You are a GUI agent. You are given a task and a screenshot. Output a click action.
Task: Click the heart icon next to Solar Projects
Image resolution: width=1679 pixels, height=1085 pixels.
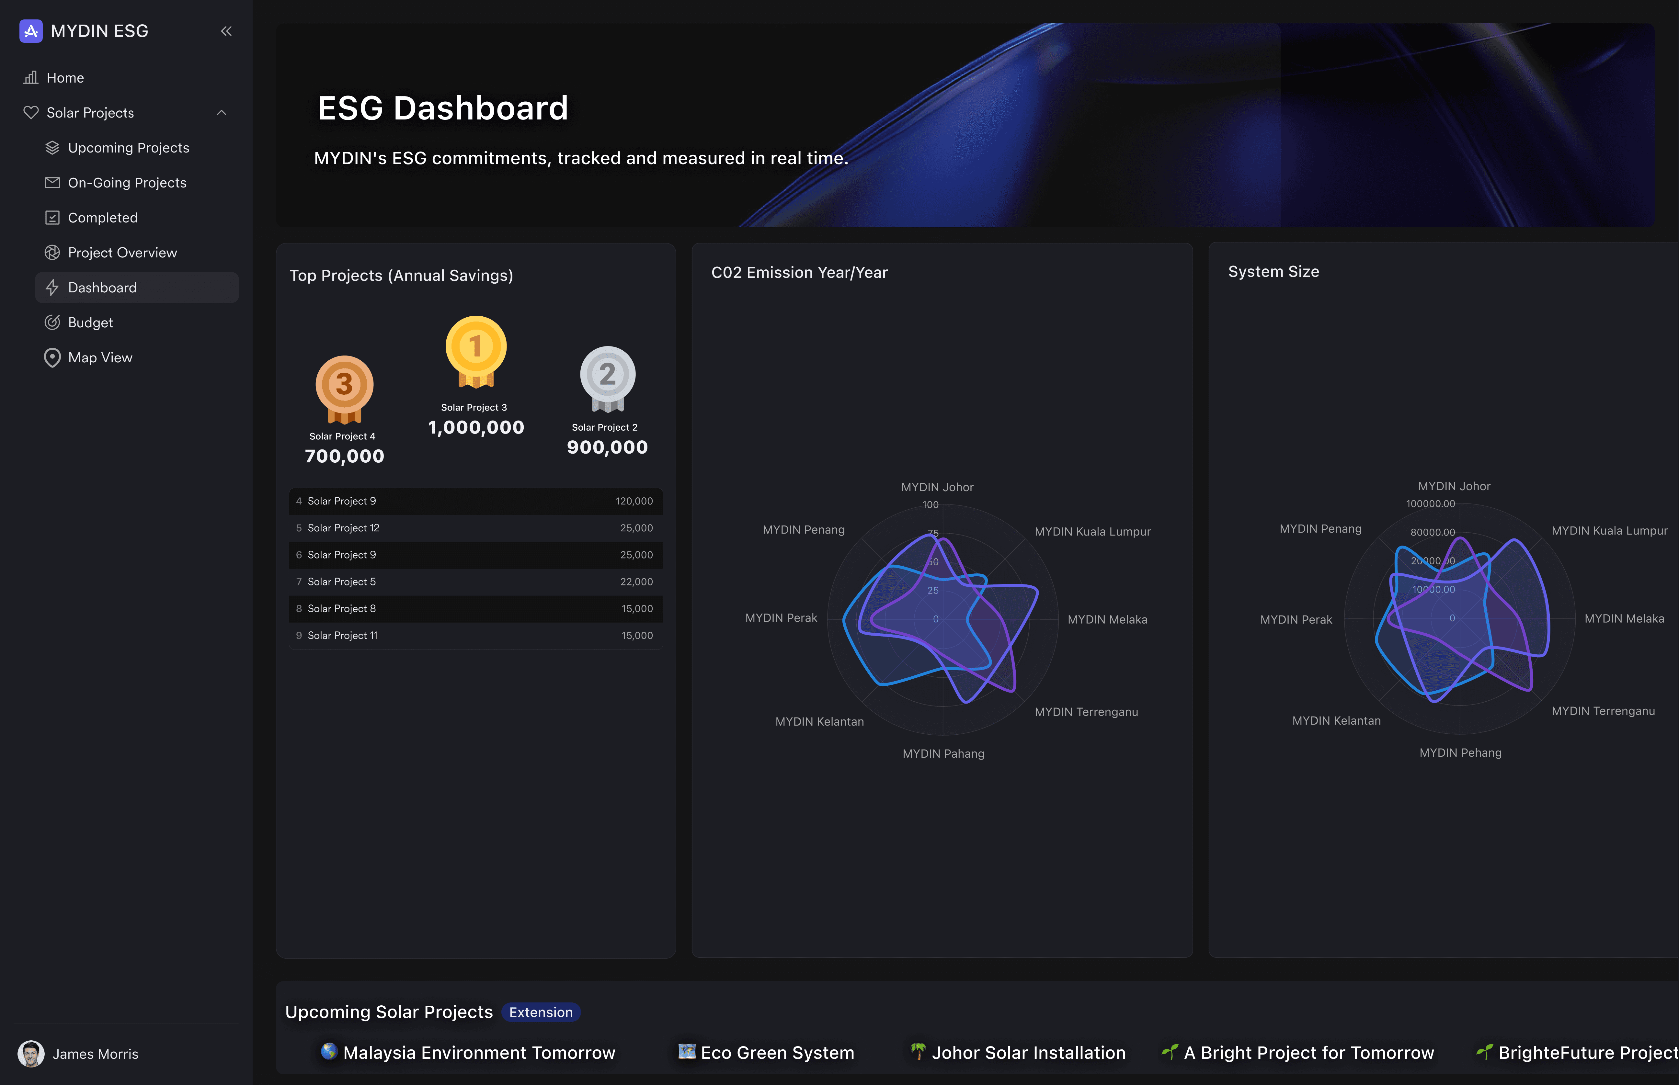pyautogui.click(x=31, y=113)
